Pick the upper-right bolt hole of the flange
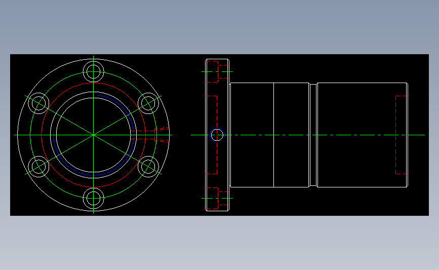Viewport: 439px width, 270px height. click(x=148, y=103)
